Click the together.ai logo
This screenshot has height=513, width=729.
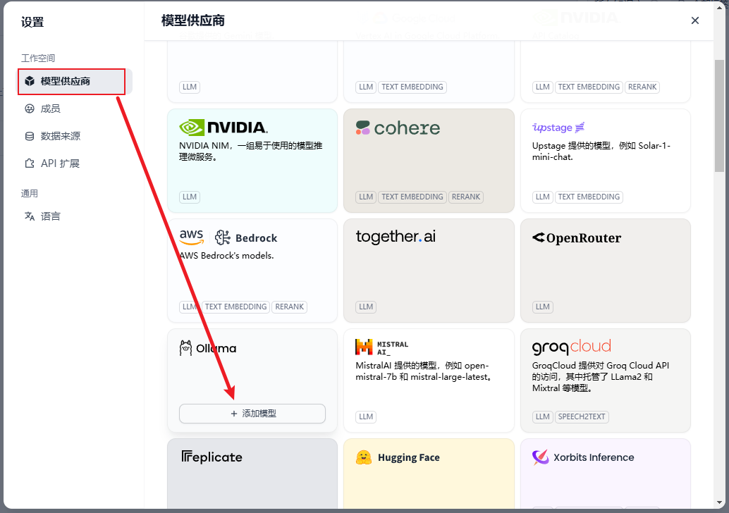(396, 237)
